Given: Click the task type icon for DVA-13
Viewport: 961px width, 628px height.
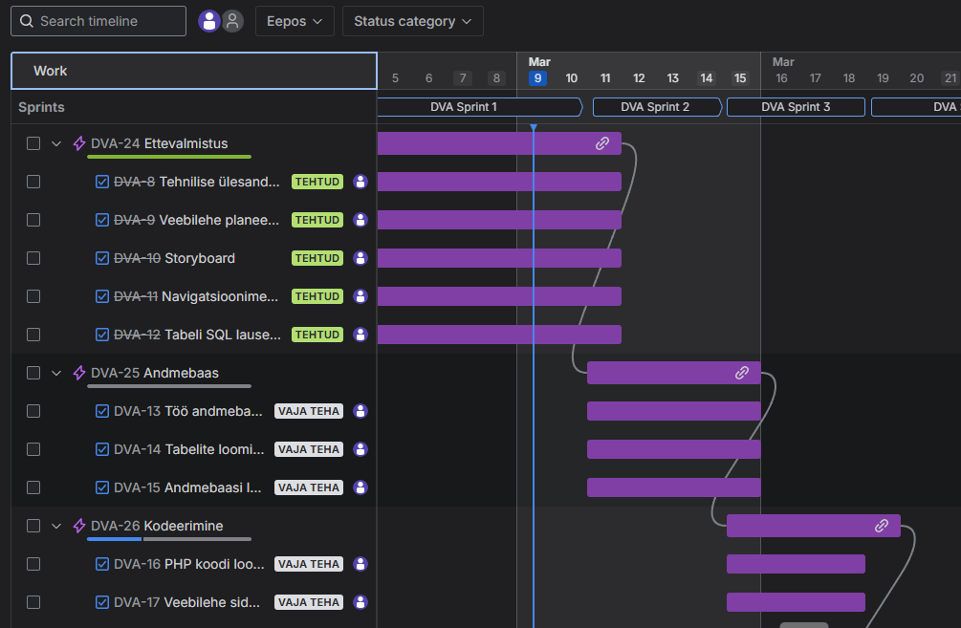Looking at the screenshot, I should coord(102,411).
